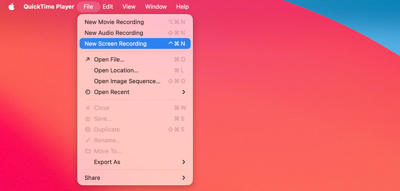Click the Duplicate icon in File menu
Viewport: 400px width, 191px height.
coord(88,129)
